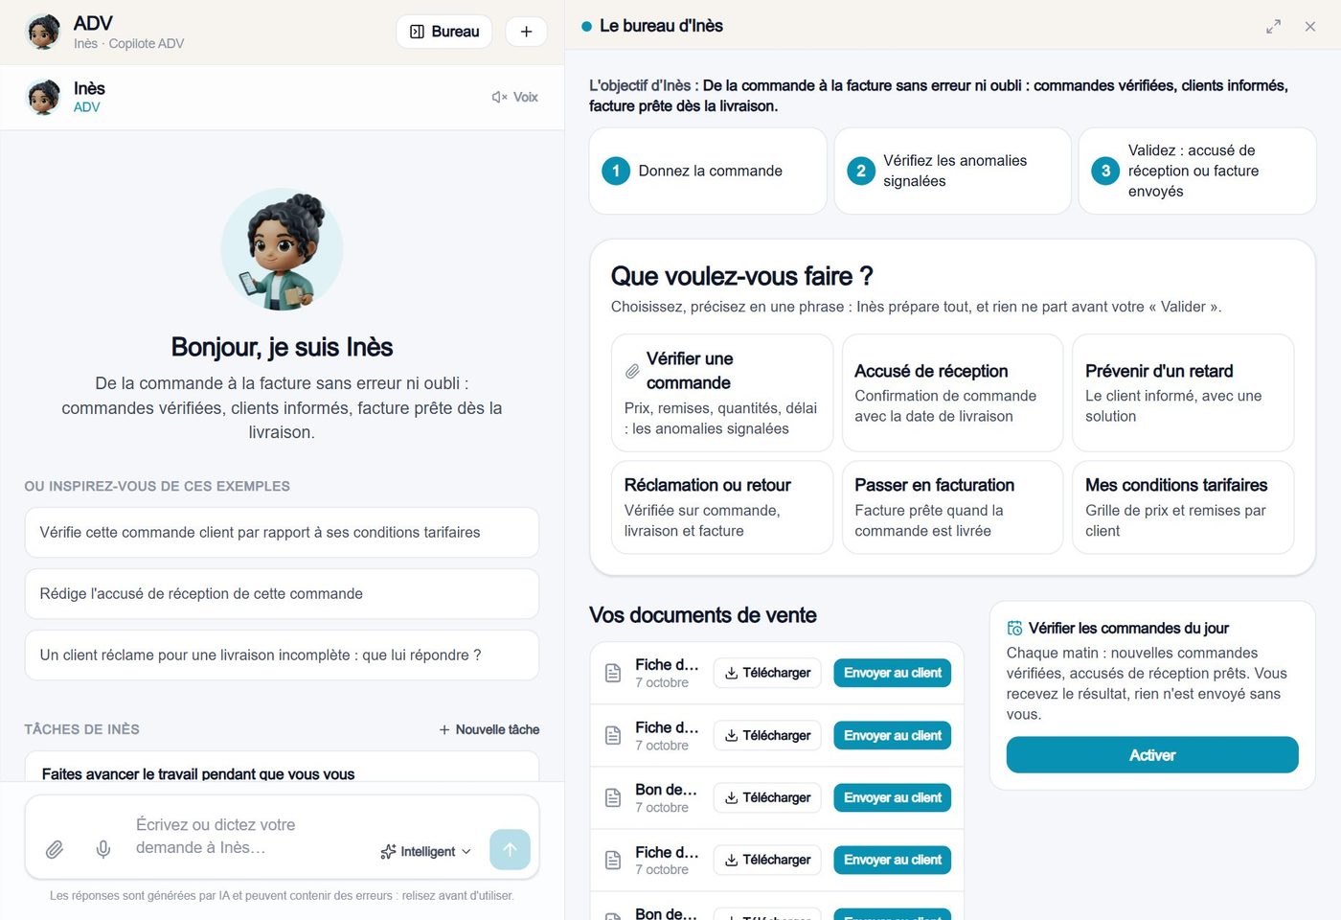Choose example about livraison incomplète
Image resolution: width=1341 pixels, height=920 pixels.
[282, 655]
